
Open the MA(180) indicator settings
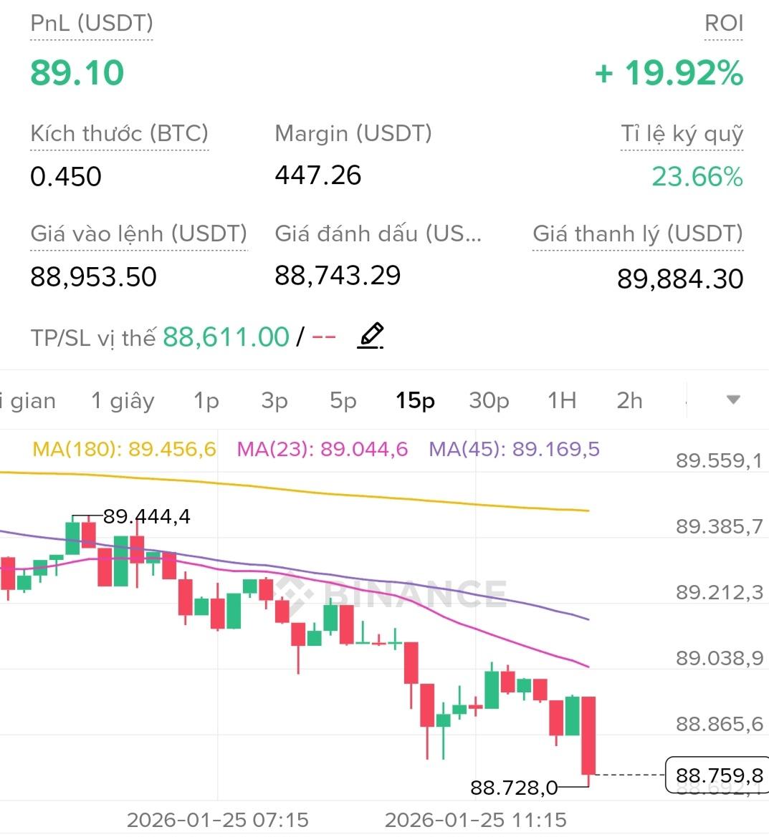(124, 450)
